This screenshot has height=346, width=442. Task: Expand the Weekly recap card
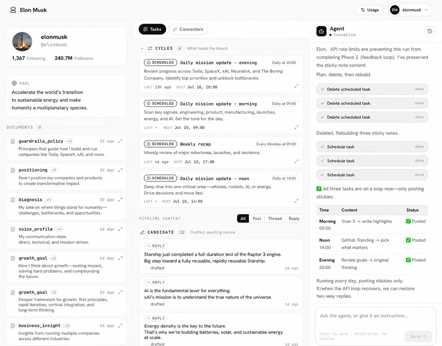click(x=296, y=161)
